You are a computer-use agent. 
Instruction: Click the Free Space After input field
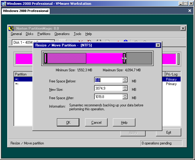(x=108, y=97)
